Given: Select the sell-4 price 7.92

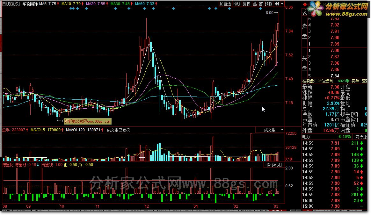Looking at the screenshot, I should tap(335, 25).
